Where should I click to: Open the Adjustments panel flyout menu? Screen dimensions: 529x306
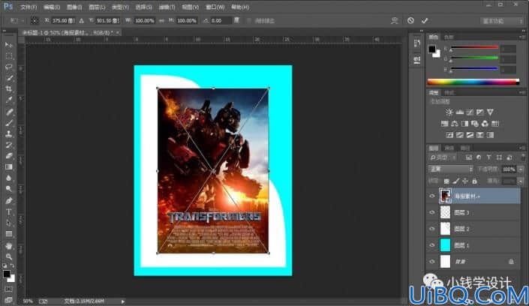(522, 92)
